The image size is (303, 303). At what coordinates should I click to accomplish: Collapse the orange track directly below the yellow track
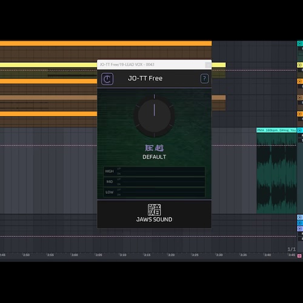300,81
